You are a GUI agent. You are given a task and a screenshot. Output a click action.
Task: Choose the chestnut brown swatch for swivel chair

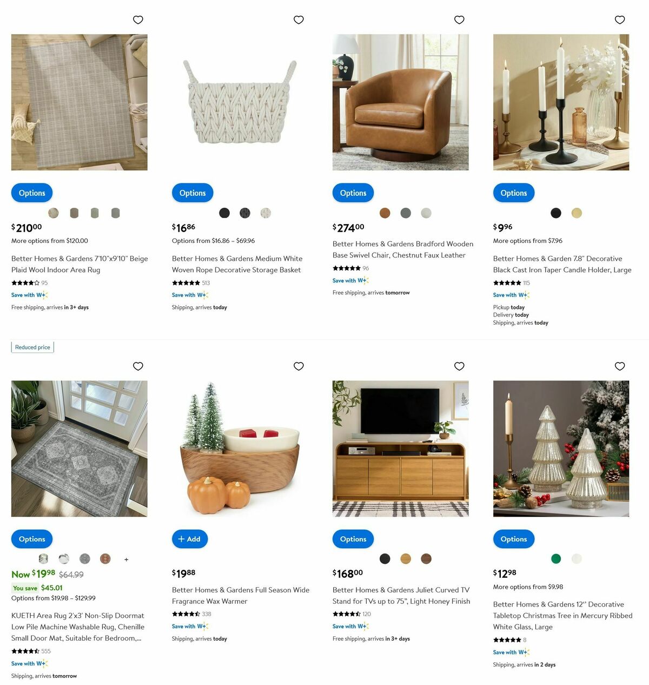[x=385, y=213]
